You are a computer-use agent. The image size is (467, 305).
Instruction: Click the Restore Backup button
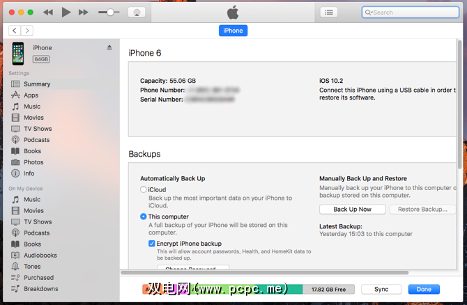click(422, 209)
